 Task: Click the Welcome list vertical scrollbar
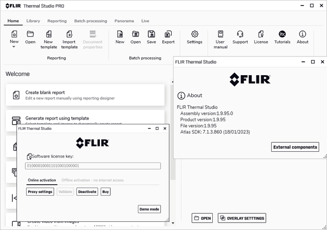(173, 132)
